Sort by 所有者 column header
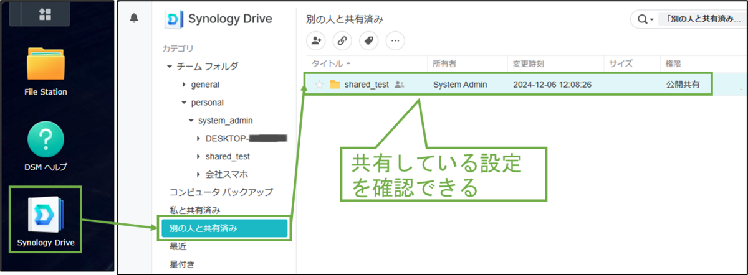Screen dimensions: 748x275 (x=446, y=63)
